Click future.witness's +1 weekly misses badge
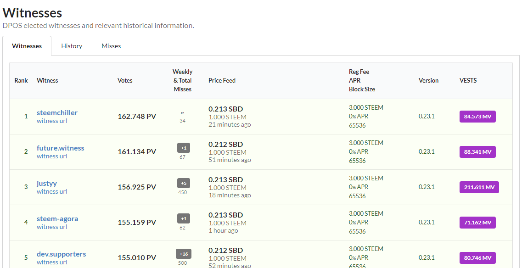This screenshot has height=268, width=522. (x=184, y=148)
